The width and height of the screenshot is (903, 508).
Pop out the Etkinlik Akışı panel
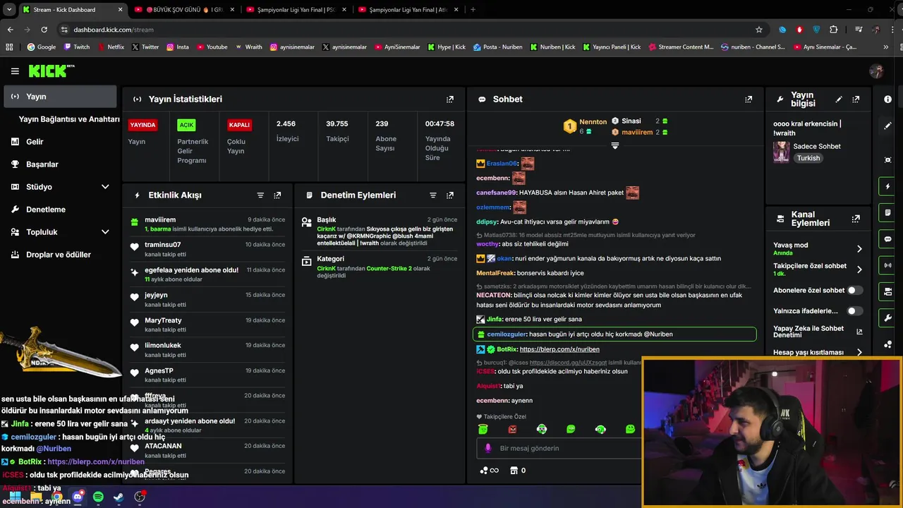click(x=277, y=195)
